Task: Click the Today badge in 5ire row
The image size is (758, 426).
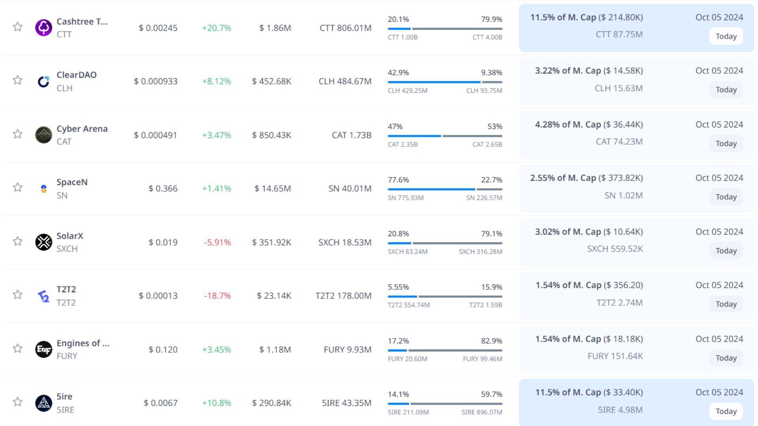Action: click(x=726, y=411)
